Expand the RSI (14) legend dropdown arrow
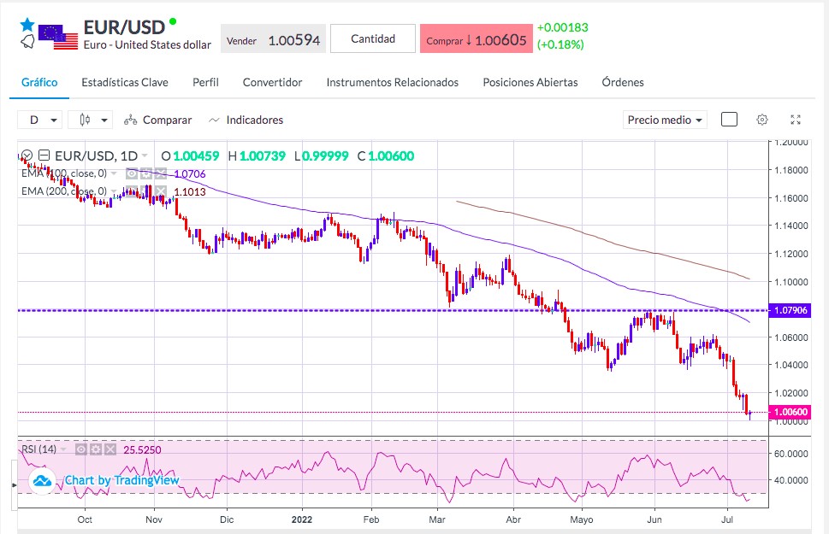This screenshot has width=829, height=534. point(63,449)
